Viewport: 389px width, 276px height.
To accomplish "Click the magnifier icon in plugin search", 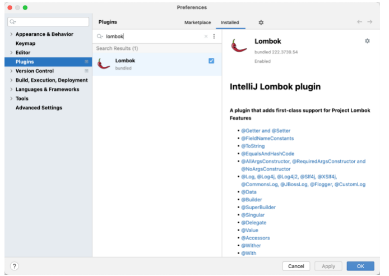I will pos(100,36).
